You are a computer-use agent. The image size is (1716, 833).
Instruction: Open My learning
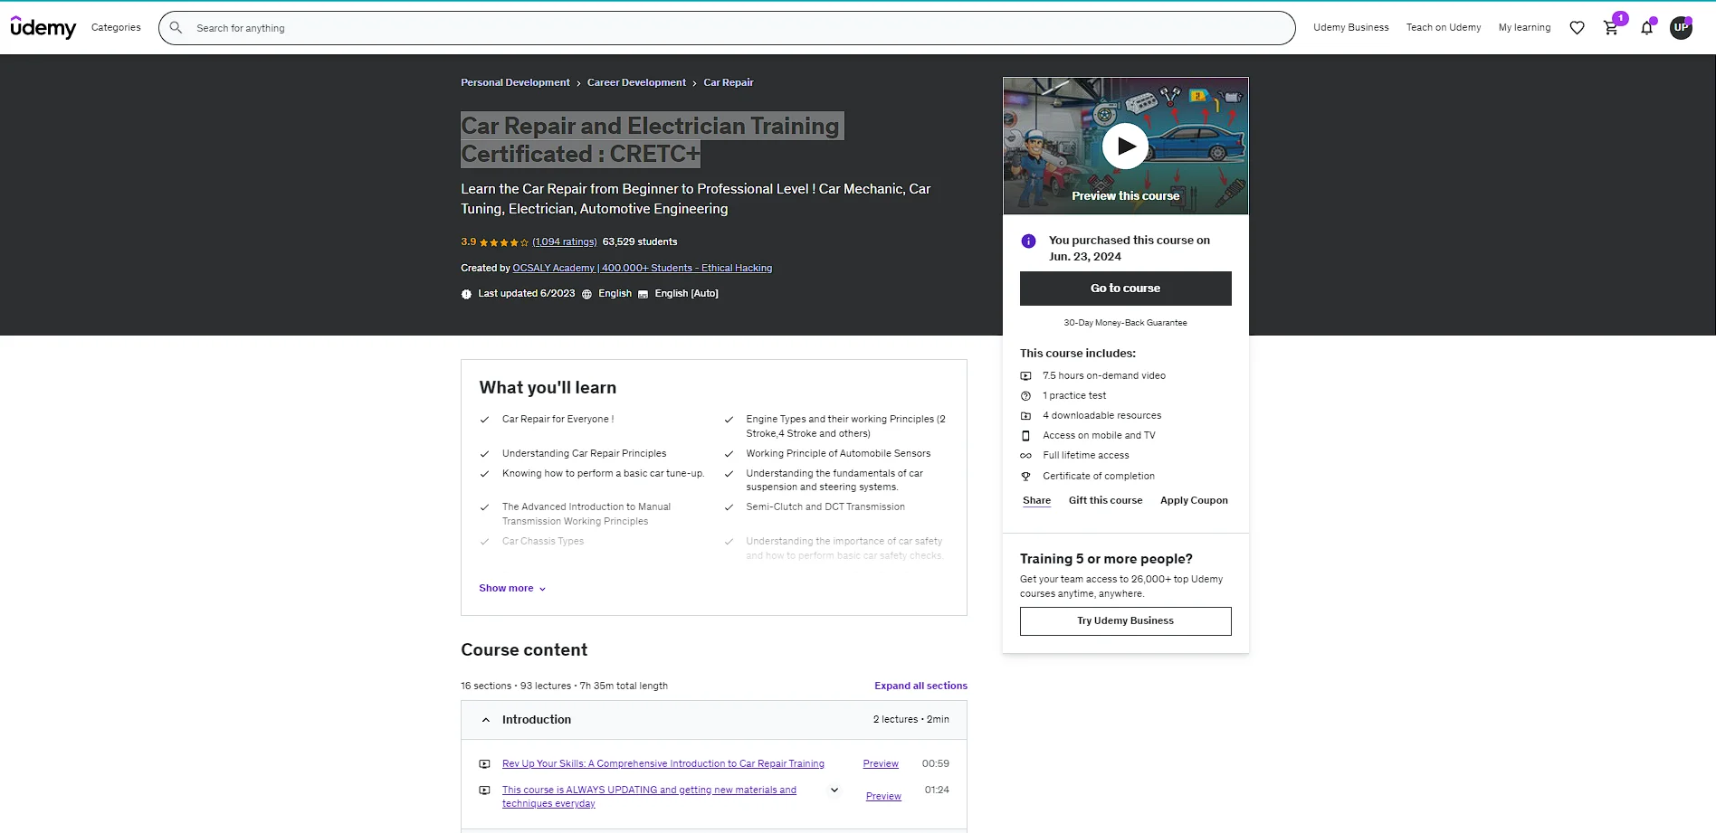tap(1524, 28)
